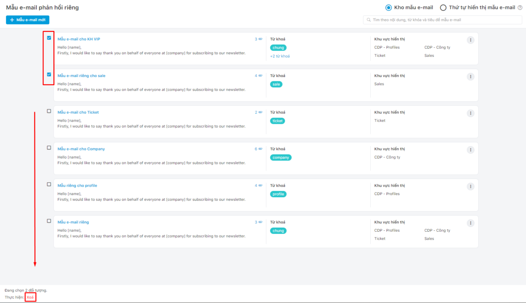Open kebab menu on the 'Mẫu e-mail riêng' row

click(470, 223)
